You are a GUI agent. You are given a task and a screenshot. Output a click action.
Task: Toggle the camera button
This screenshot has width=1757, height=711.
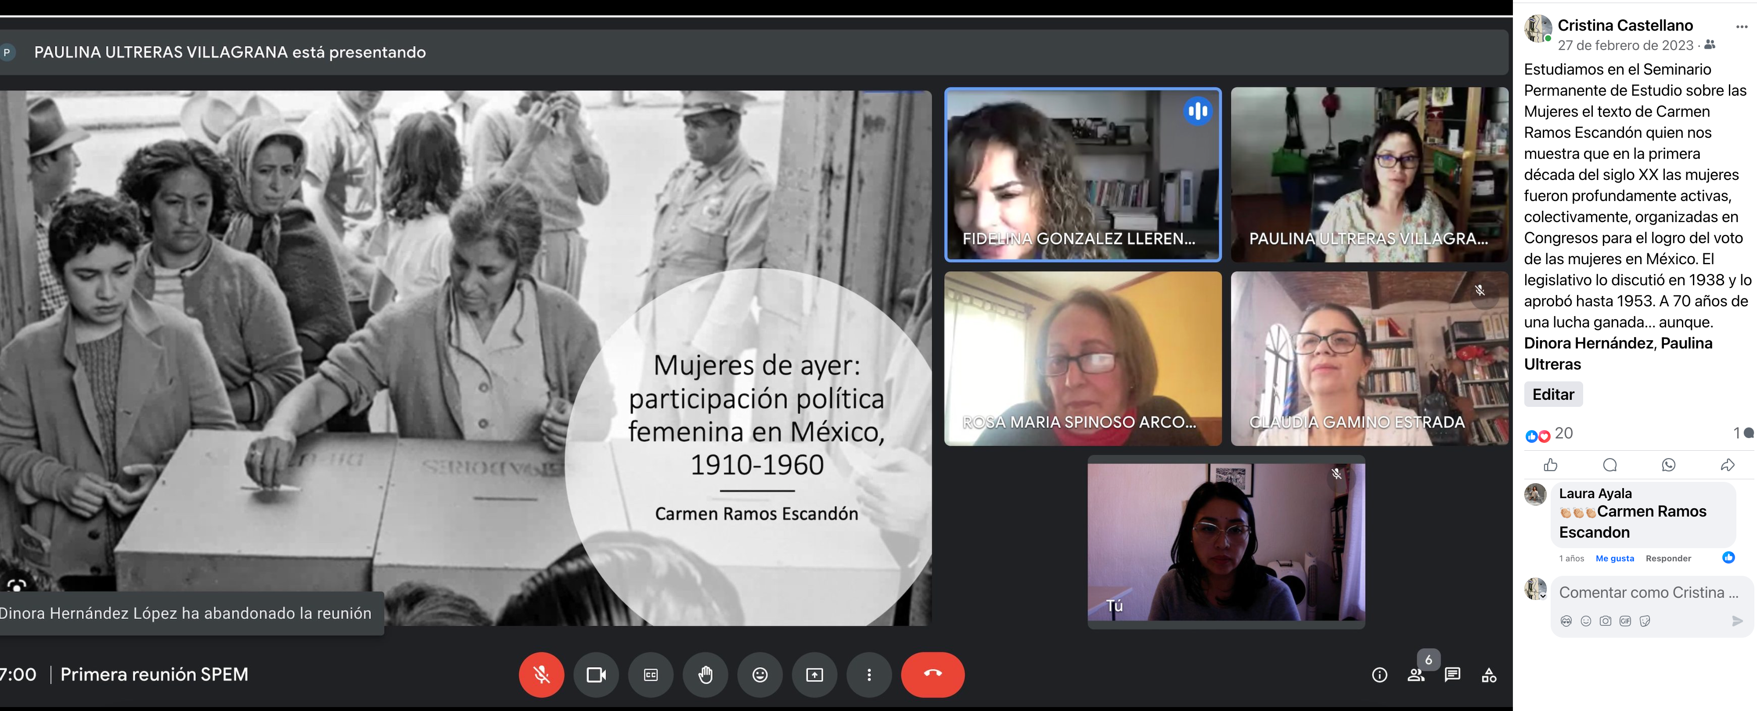click(595, 674)
